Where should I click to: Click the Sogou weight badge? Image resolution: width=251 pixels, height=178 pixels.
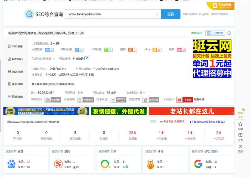(x=133, y=50)
